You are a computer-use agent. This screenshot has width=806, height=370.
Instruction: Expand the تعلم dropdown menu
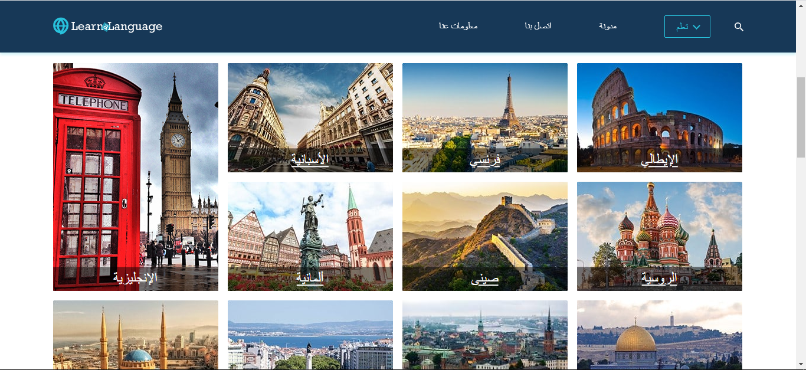687,27
